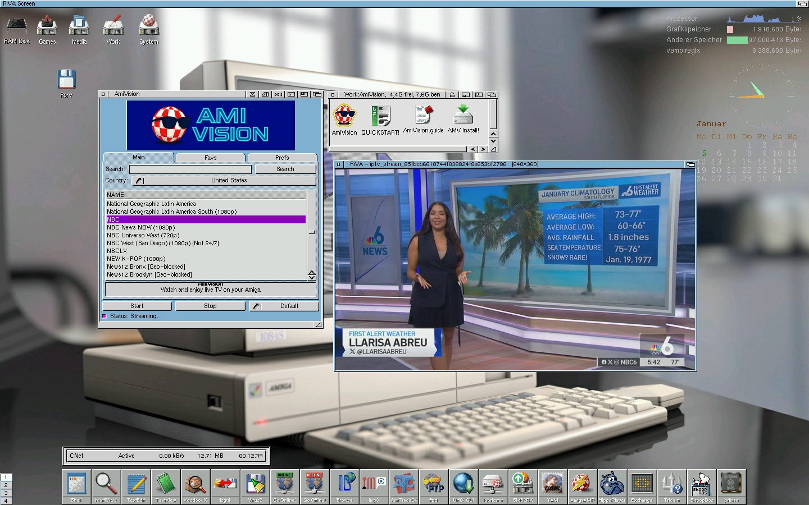Open UHC-GUI from the dock

pos(463,486)
